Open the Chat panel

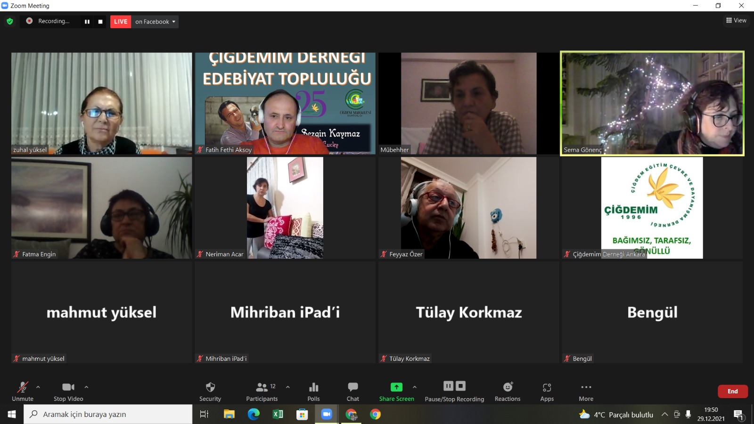pyautogui.click(x=353, y=391)
